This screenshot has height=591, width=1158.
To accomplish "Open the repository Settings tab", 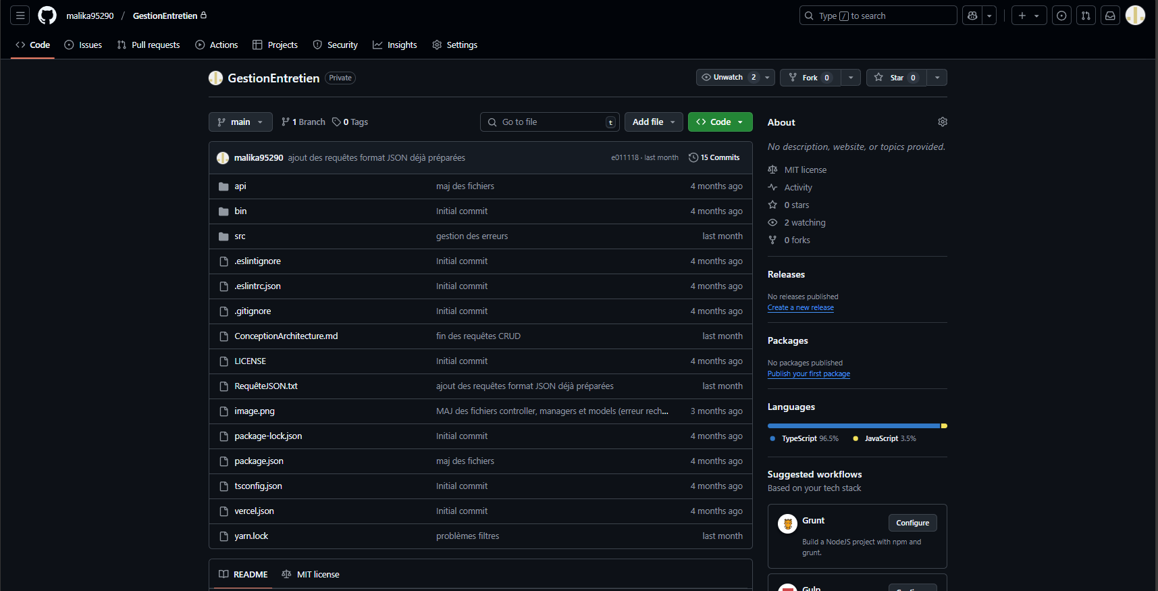I will click(x=455, y=45).
